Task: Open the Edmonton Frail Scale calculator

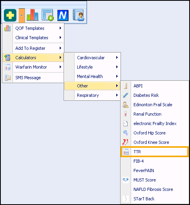Action: (x=154, y=105)
